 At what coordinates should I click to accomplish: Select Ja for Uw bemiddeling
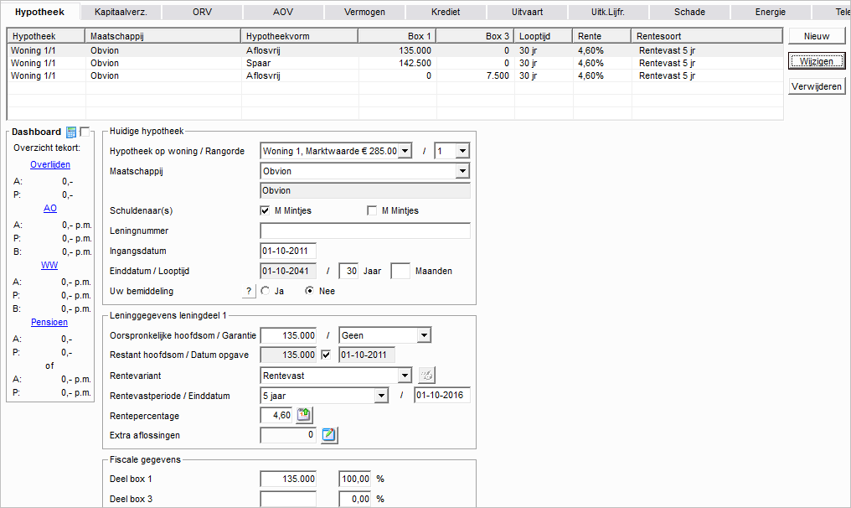[x=265, y=291]
